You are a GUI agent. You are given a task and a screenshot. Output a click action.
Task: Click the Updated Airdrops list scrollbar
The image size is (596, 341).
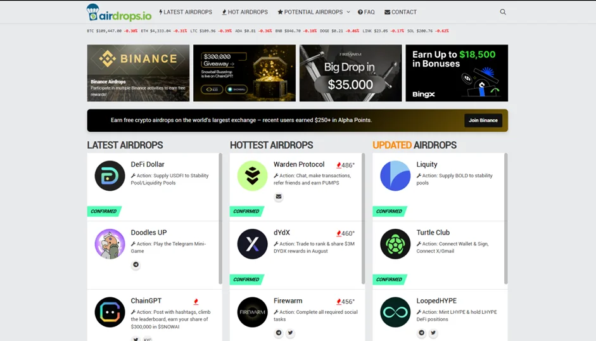[x=506, y=219]
